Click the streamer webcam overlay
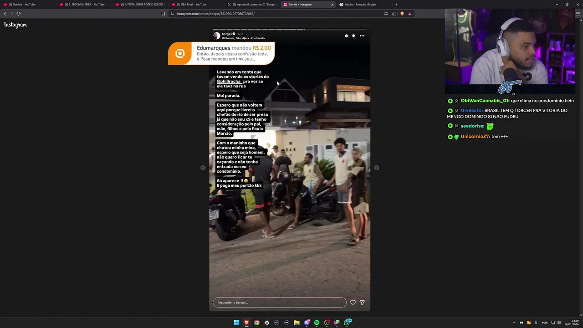Viewport: 583px width, 328px height. click(x=510, y=51)
